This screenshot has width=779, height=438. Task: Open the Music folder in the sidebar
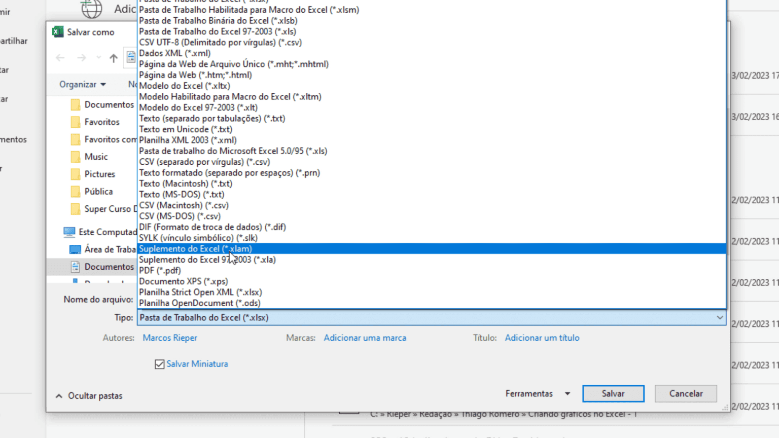coord(96,157)
